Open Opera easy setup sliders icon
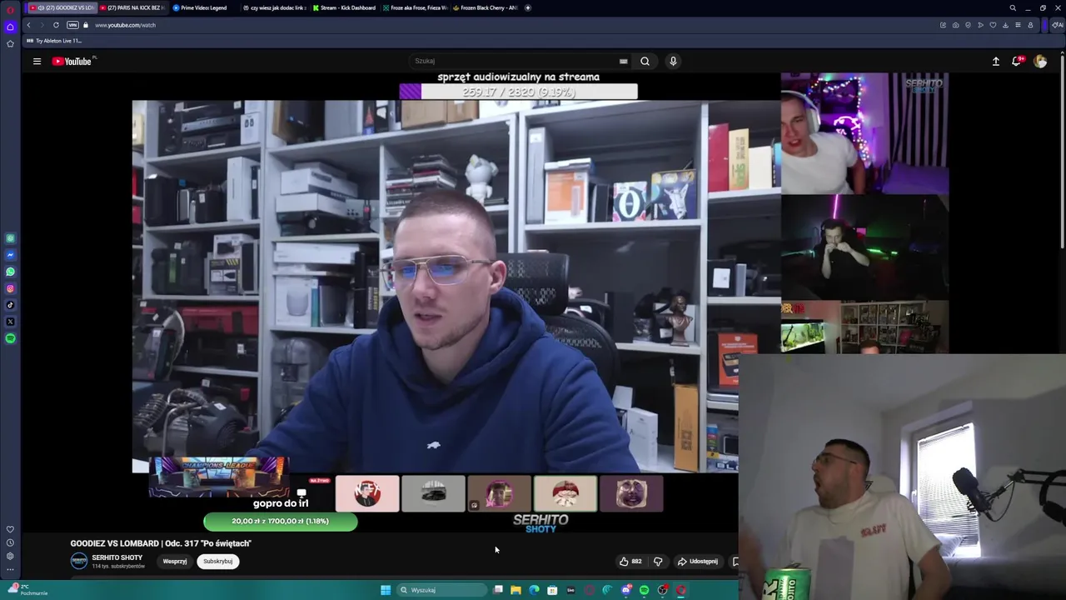1066x600 pixels. point(1017,25)
